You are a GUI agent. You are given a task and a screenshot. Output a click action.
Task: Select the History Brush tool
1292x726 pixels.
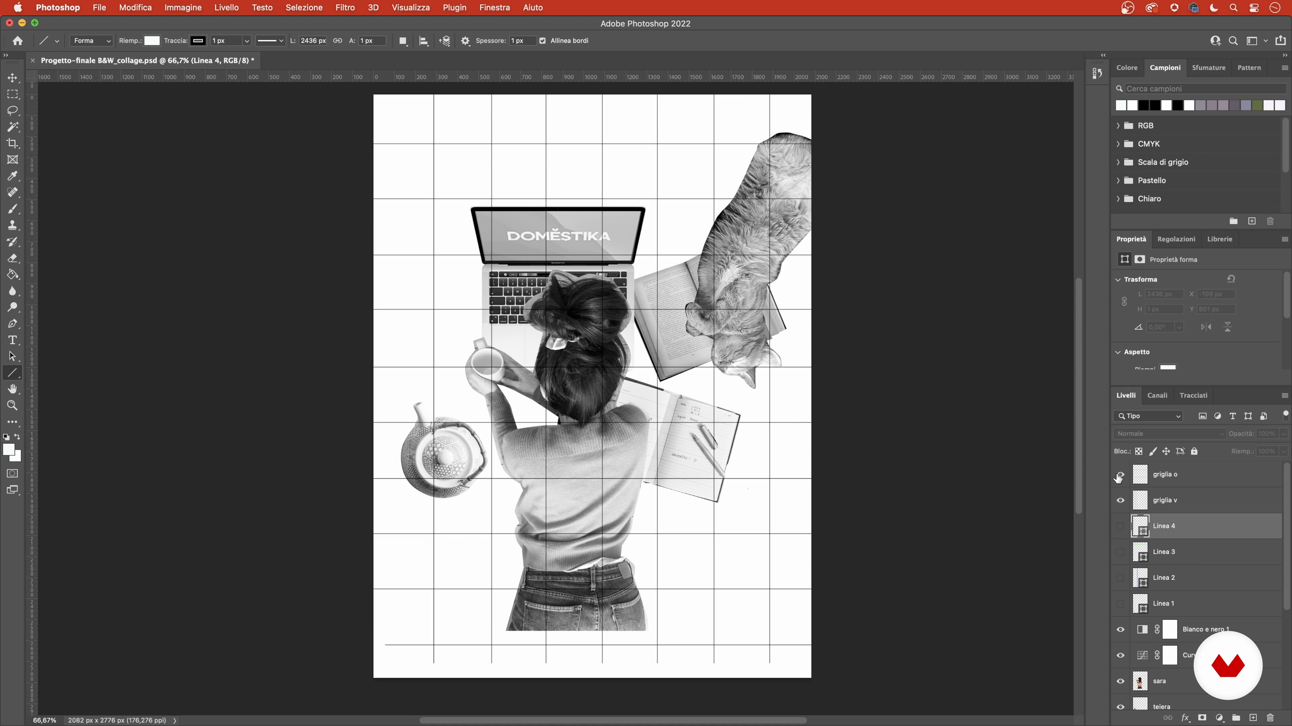click(12, 242)
